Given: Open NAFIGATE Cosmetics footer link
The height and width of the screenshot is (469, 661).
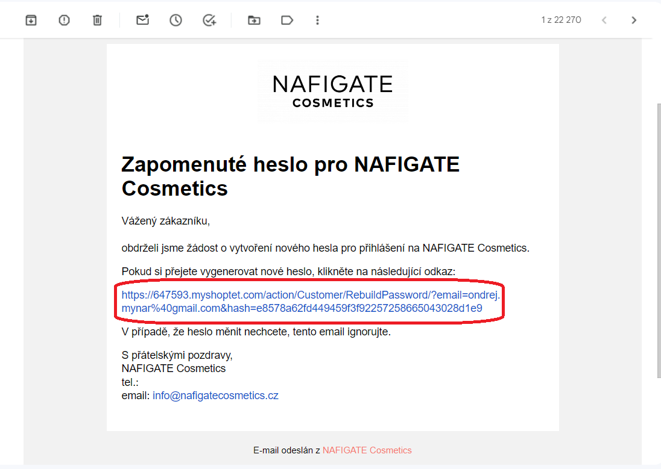Looking at the screenshot, I should (367, 450).
